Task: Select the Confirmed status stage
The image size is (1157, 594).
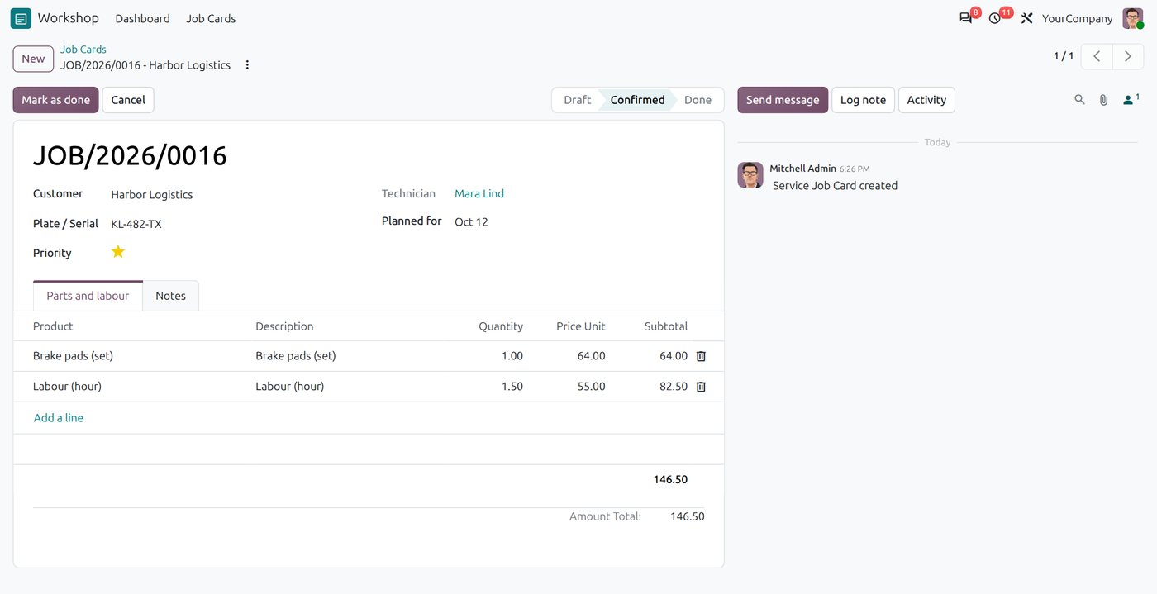Action: point(637,100)
